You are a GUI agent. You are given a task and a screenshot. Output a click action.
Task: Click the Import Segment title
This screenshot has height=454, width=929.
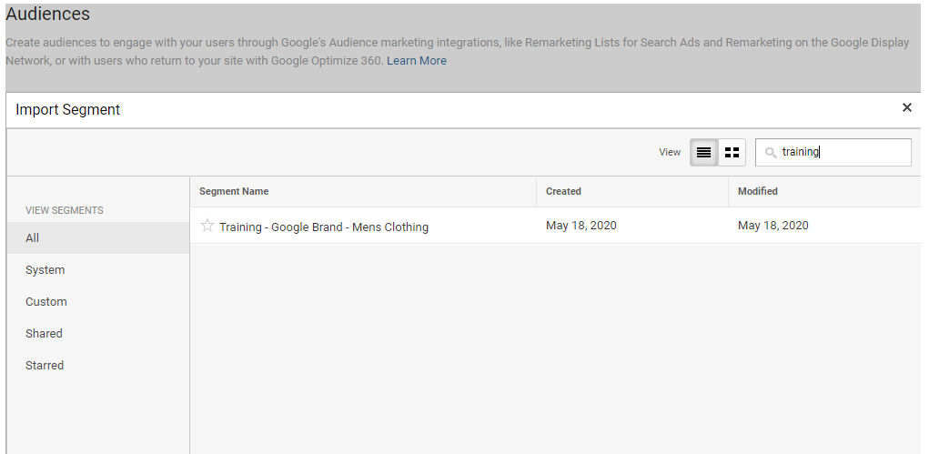67,110
